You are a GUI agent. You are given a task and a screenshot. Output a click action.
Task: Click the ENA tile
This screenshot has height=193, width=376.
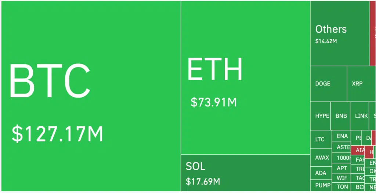pyautogui.click(x=342, y=136)
